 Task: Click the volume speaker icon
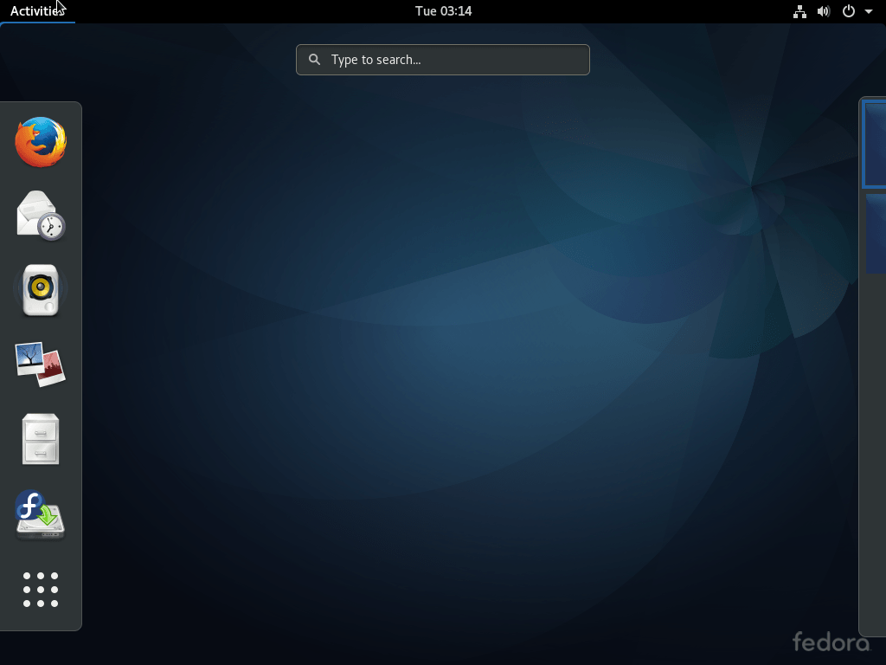(x=824, y=11)
